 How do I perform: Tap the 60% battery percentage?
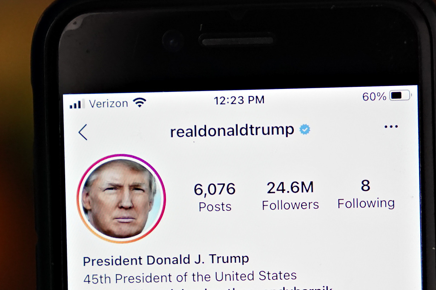[374, 97]
